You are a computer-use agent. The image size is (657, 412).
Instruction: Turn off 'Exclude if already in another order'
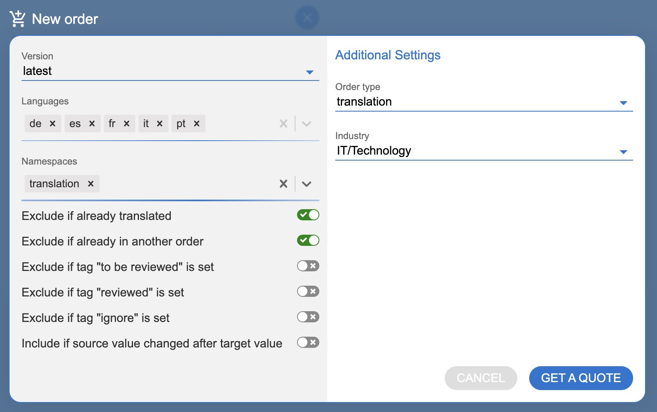coord(308,241)
